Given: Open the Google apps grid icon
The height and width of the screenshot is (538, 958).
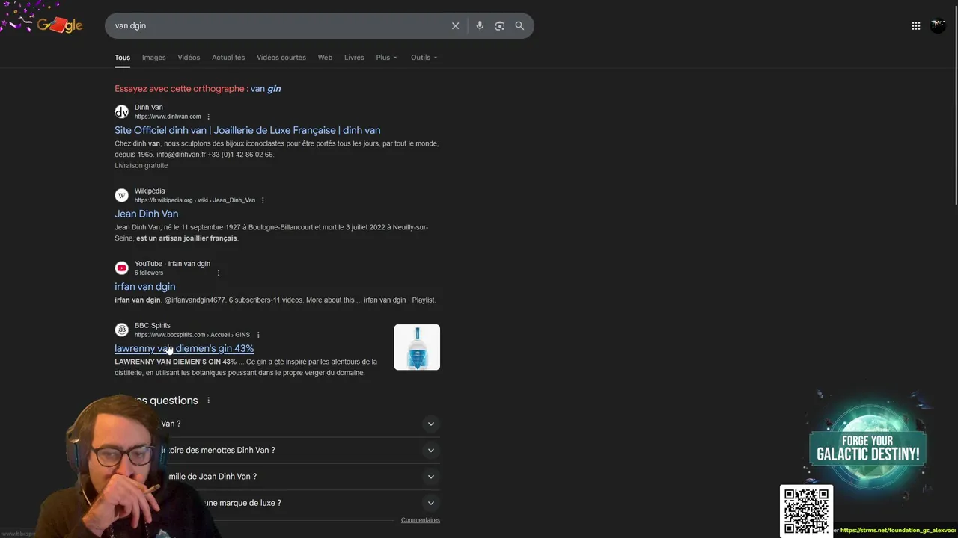Looking at the screenshot, I should click(916, 26).
